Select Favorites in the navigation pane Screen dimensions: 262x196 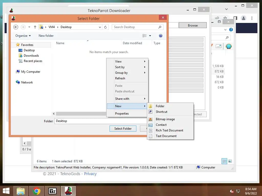click(27, 45)
